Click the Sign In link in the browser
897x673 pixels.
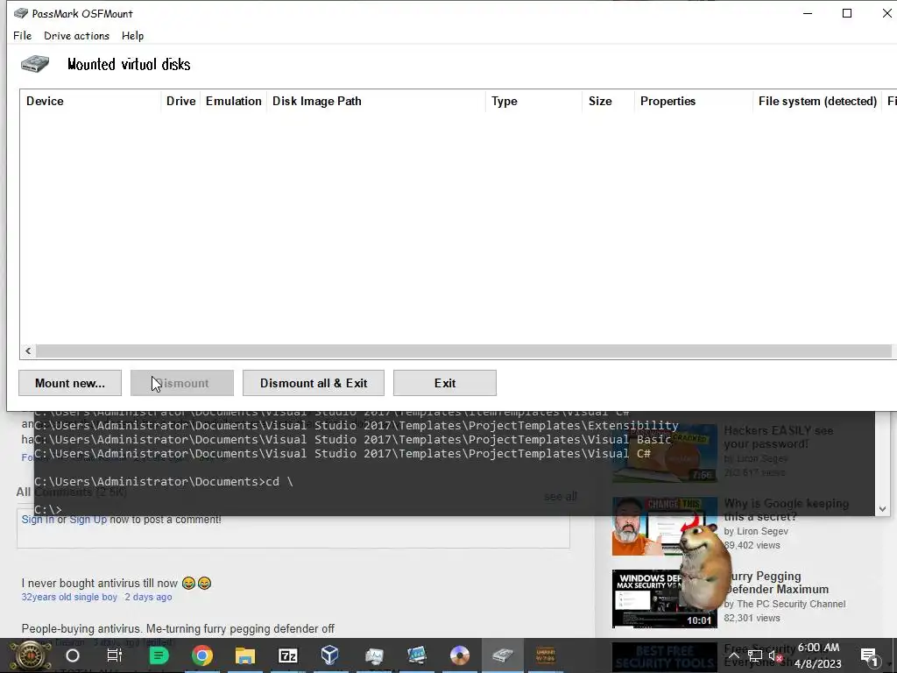pyautogui.click(x=38, y=520)
